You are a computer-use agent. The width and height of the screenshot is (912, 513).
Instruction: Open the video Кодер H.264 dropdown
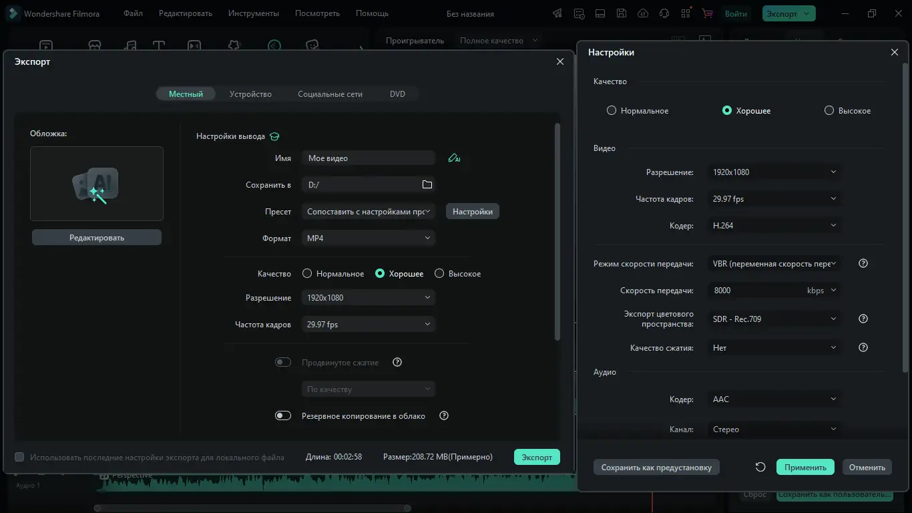tap(774, 225)
